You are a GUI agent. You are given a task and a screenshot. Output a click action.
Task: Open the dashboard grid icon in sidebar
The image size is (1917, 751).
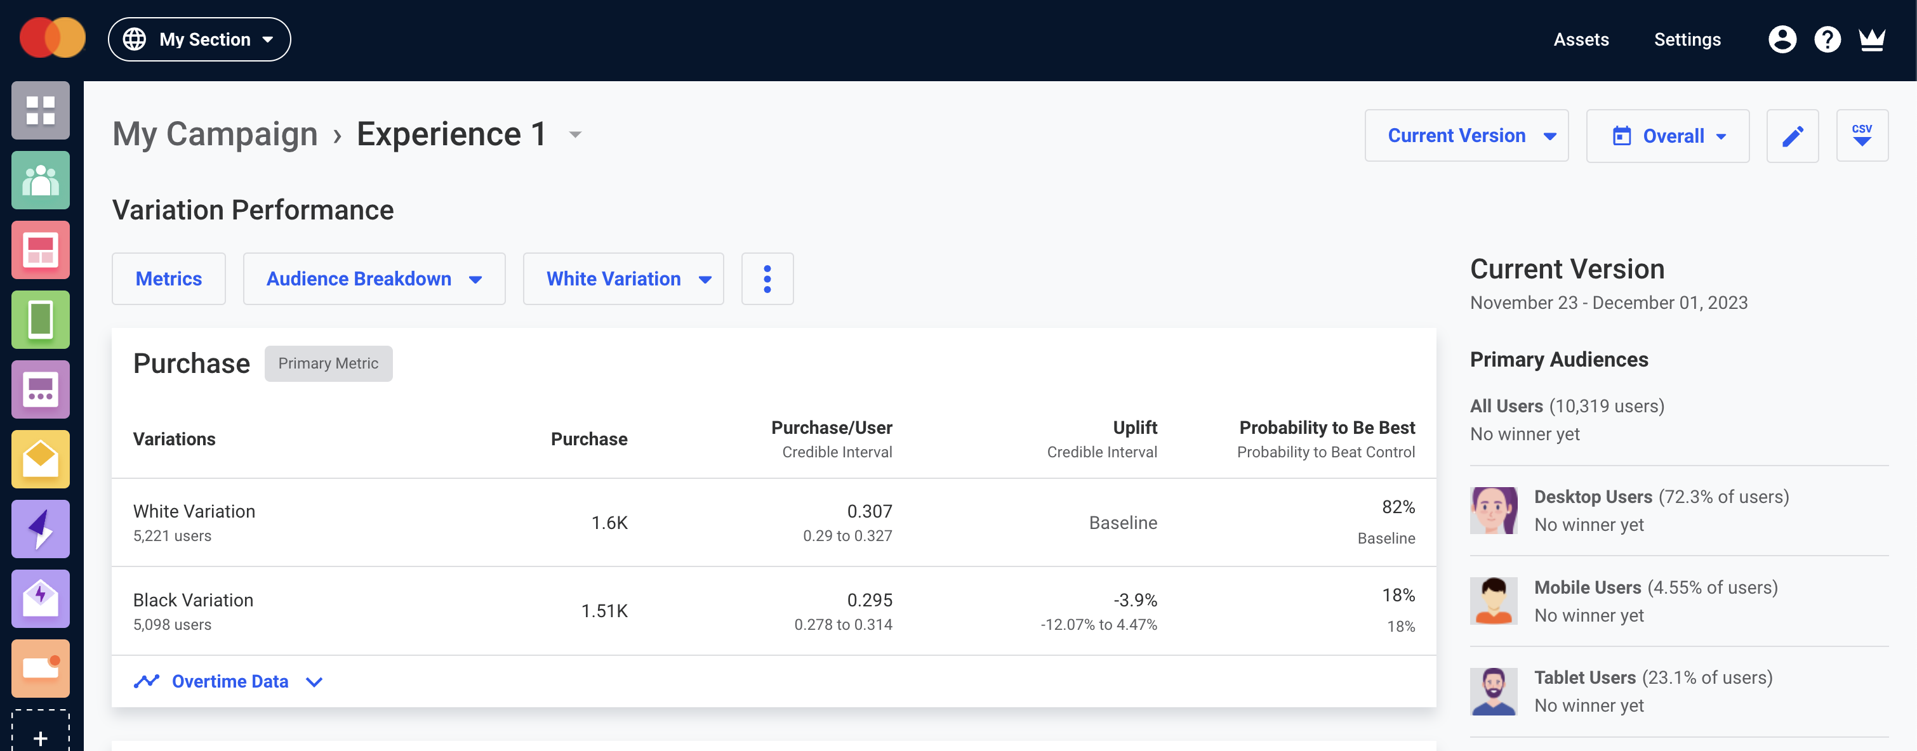click(x=40, y=110)
